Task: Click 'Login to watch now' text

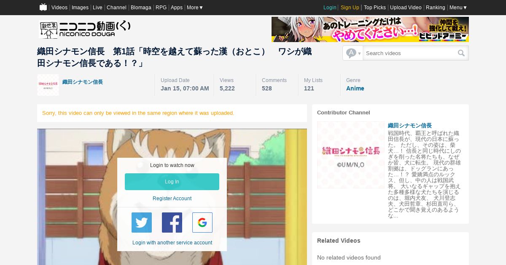Action: [x=172, y=165]
